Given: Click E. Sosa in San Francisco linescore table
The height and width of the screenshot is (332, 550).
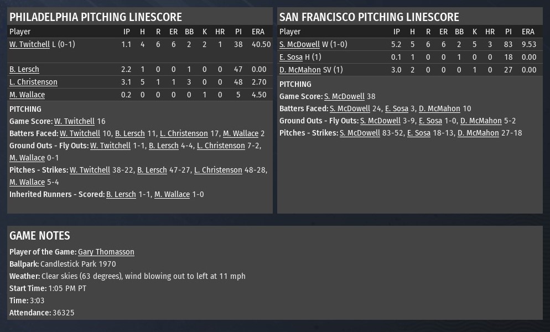Looking at the screenshot, I should pyautogui.click(x=291, y=57).
